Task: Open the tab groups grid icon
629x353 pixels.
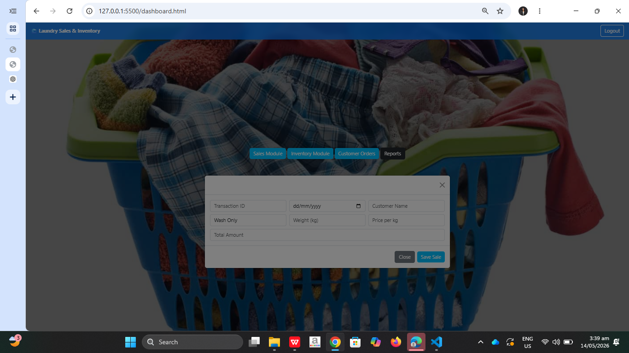Action: (x=13, y=28)
